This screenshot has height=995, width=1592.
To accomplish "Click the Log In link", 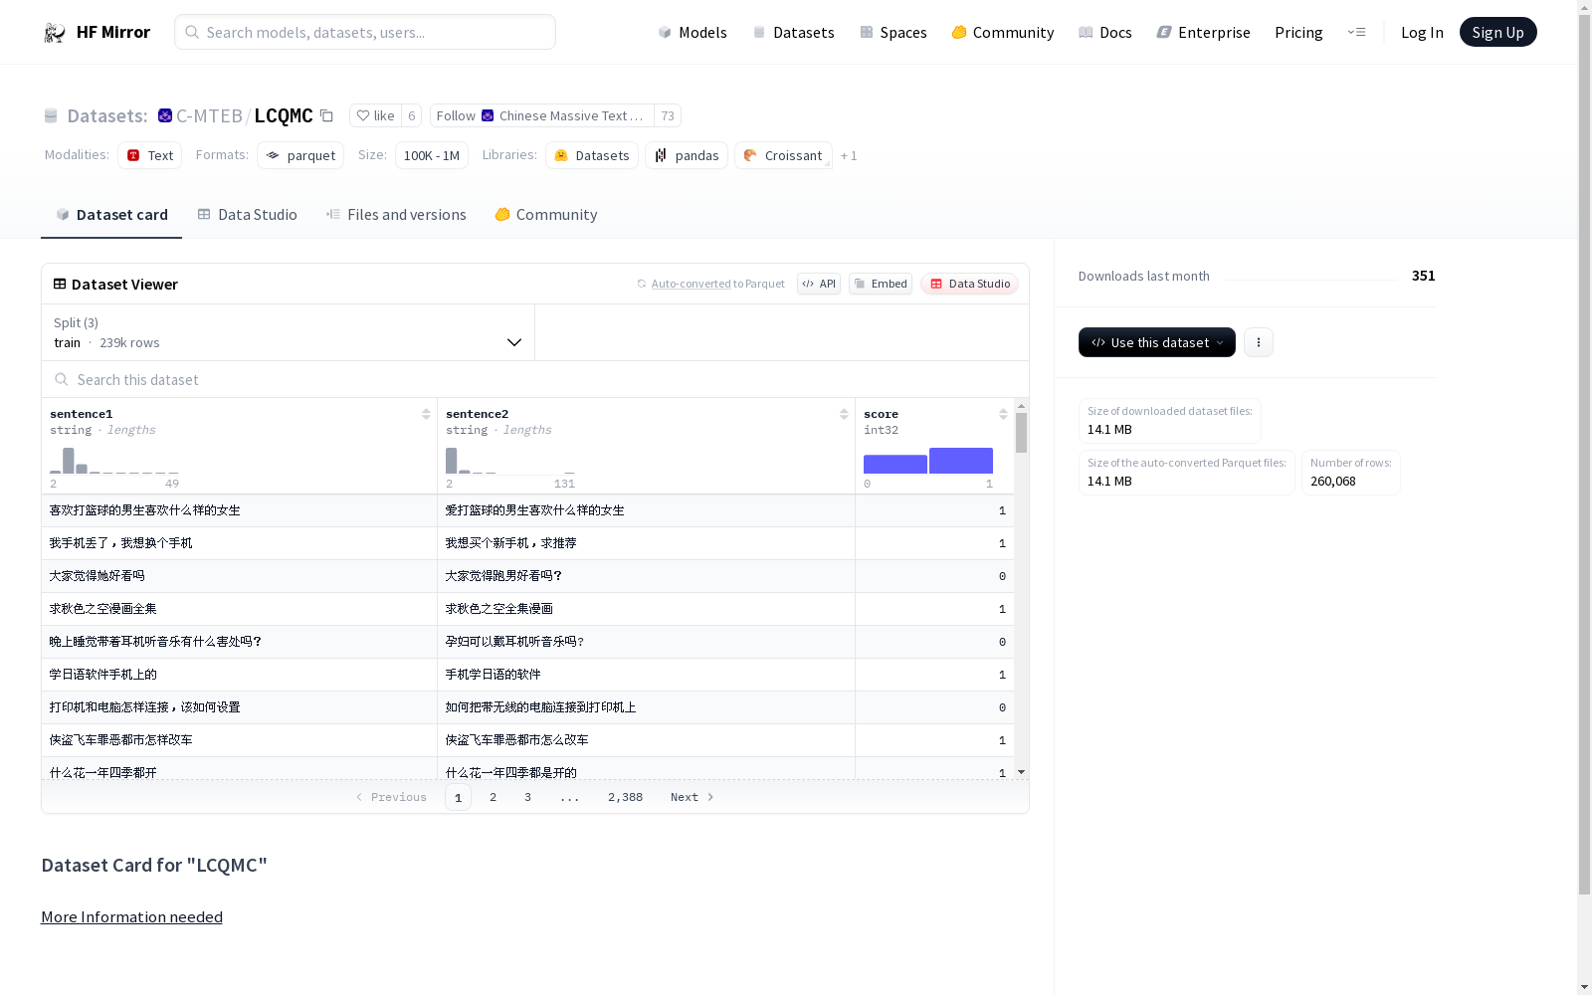I will pos(1422,32).
